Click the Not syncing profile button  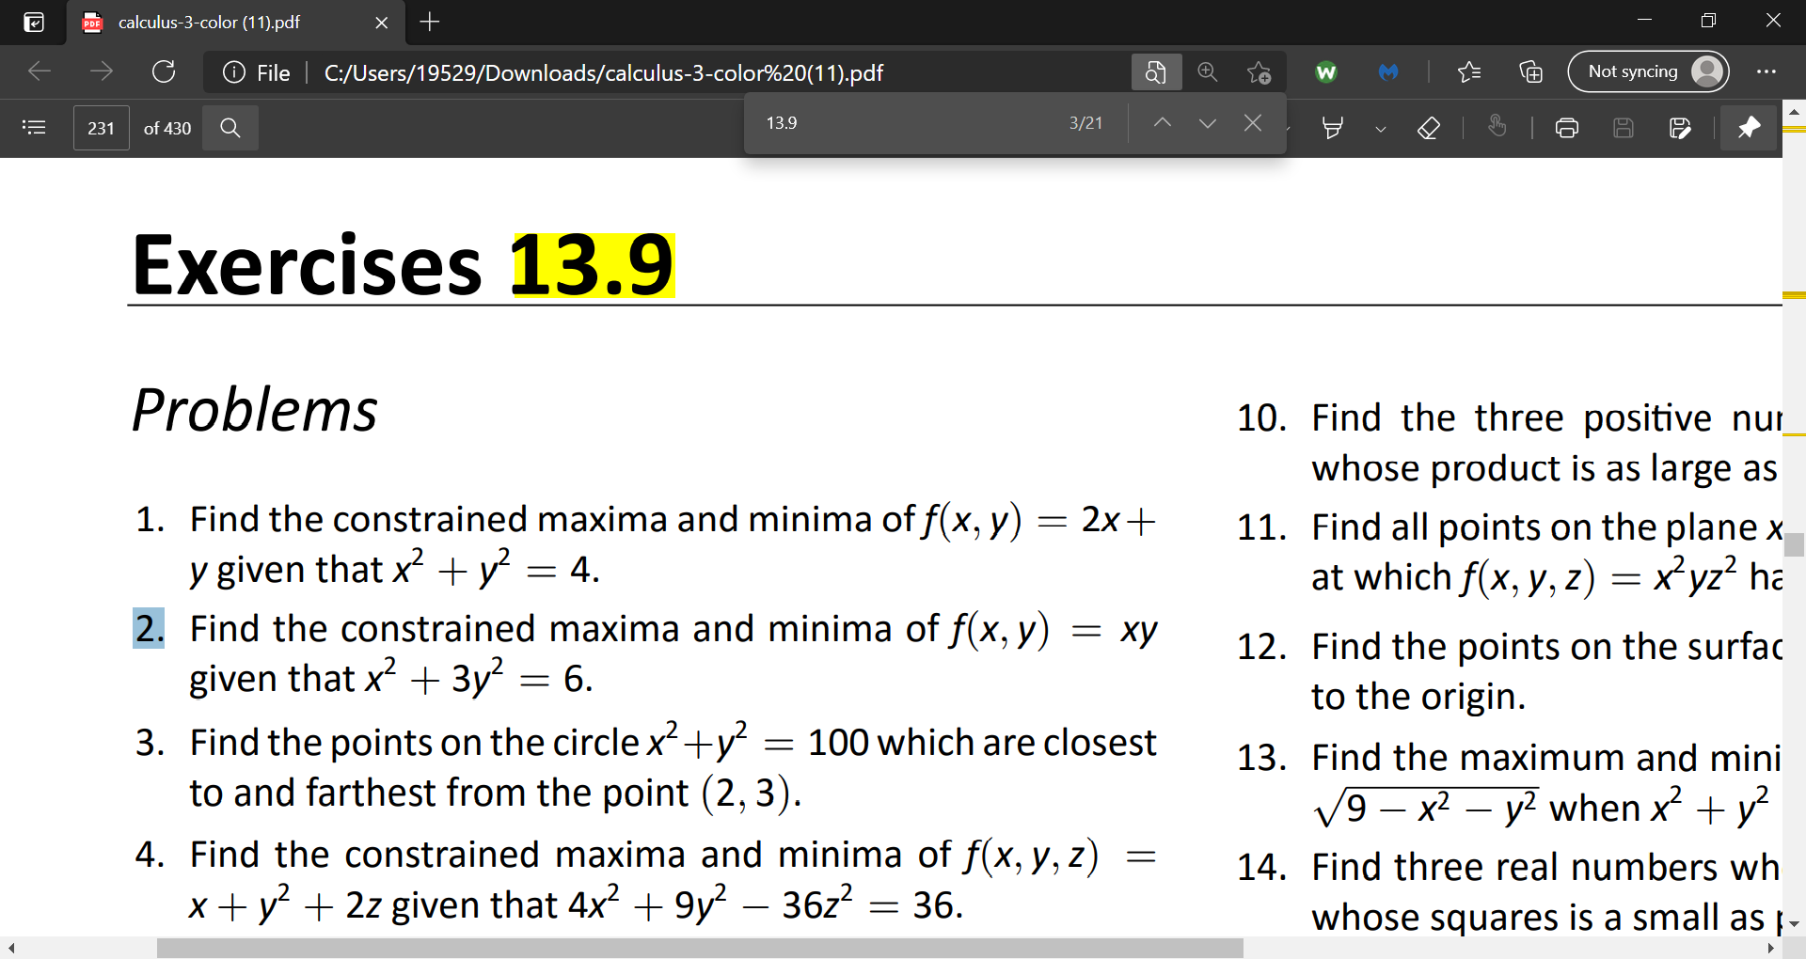[x=1649, y=71]
